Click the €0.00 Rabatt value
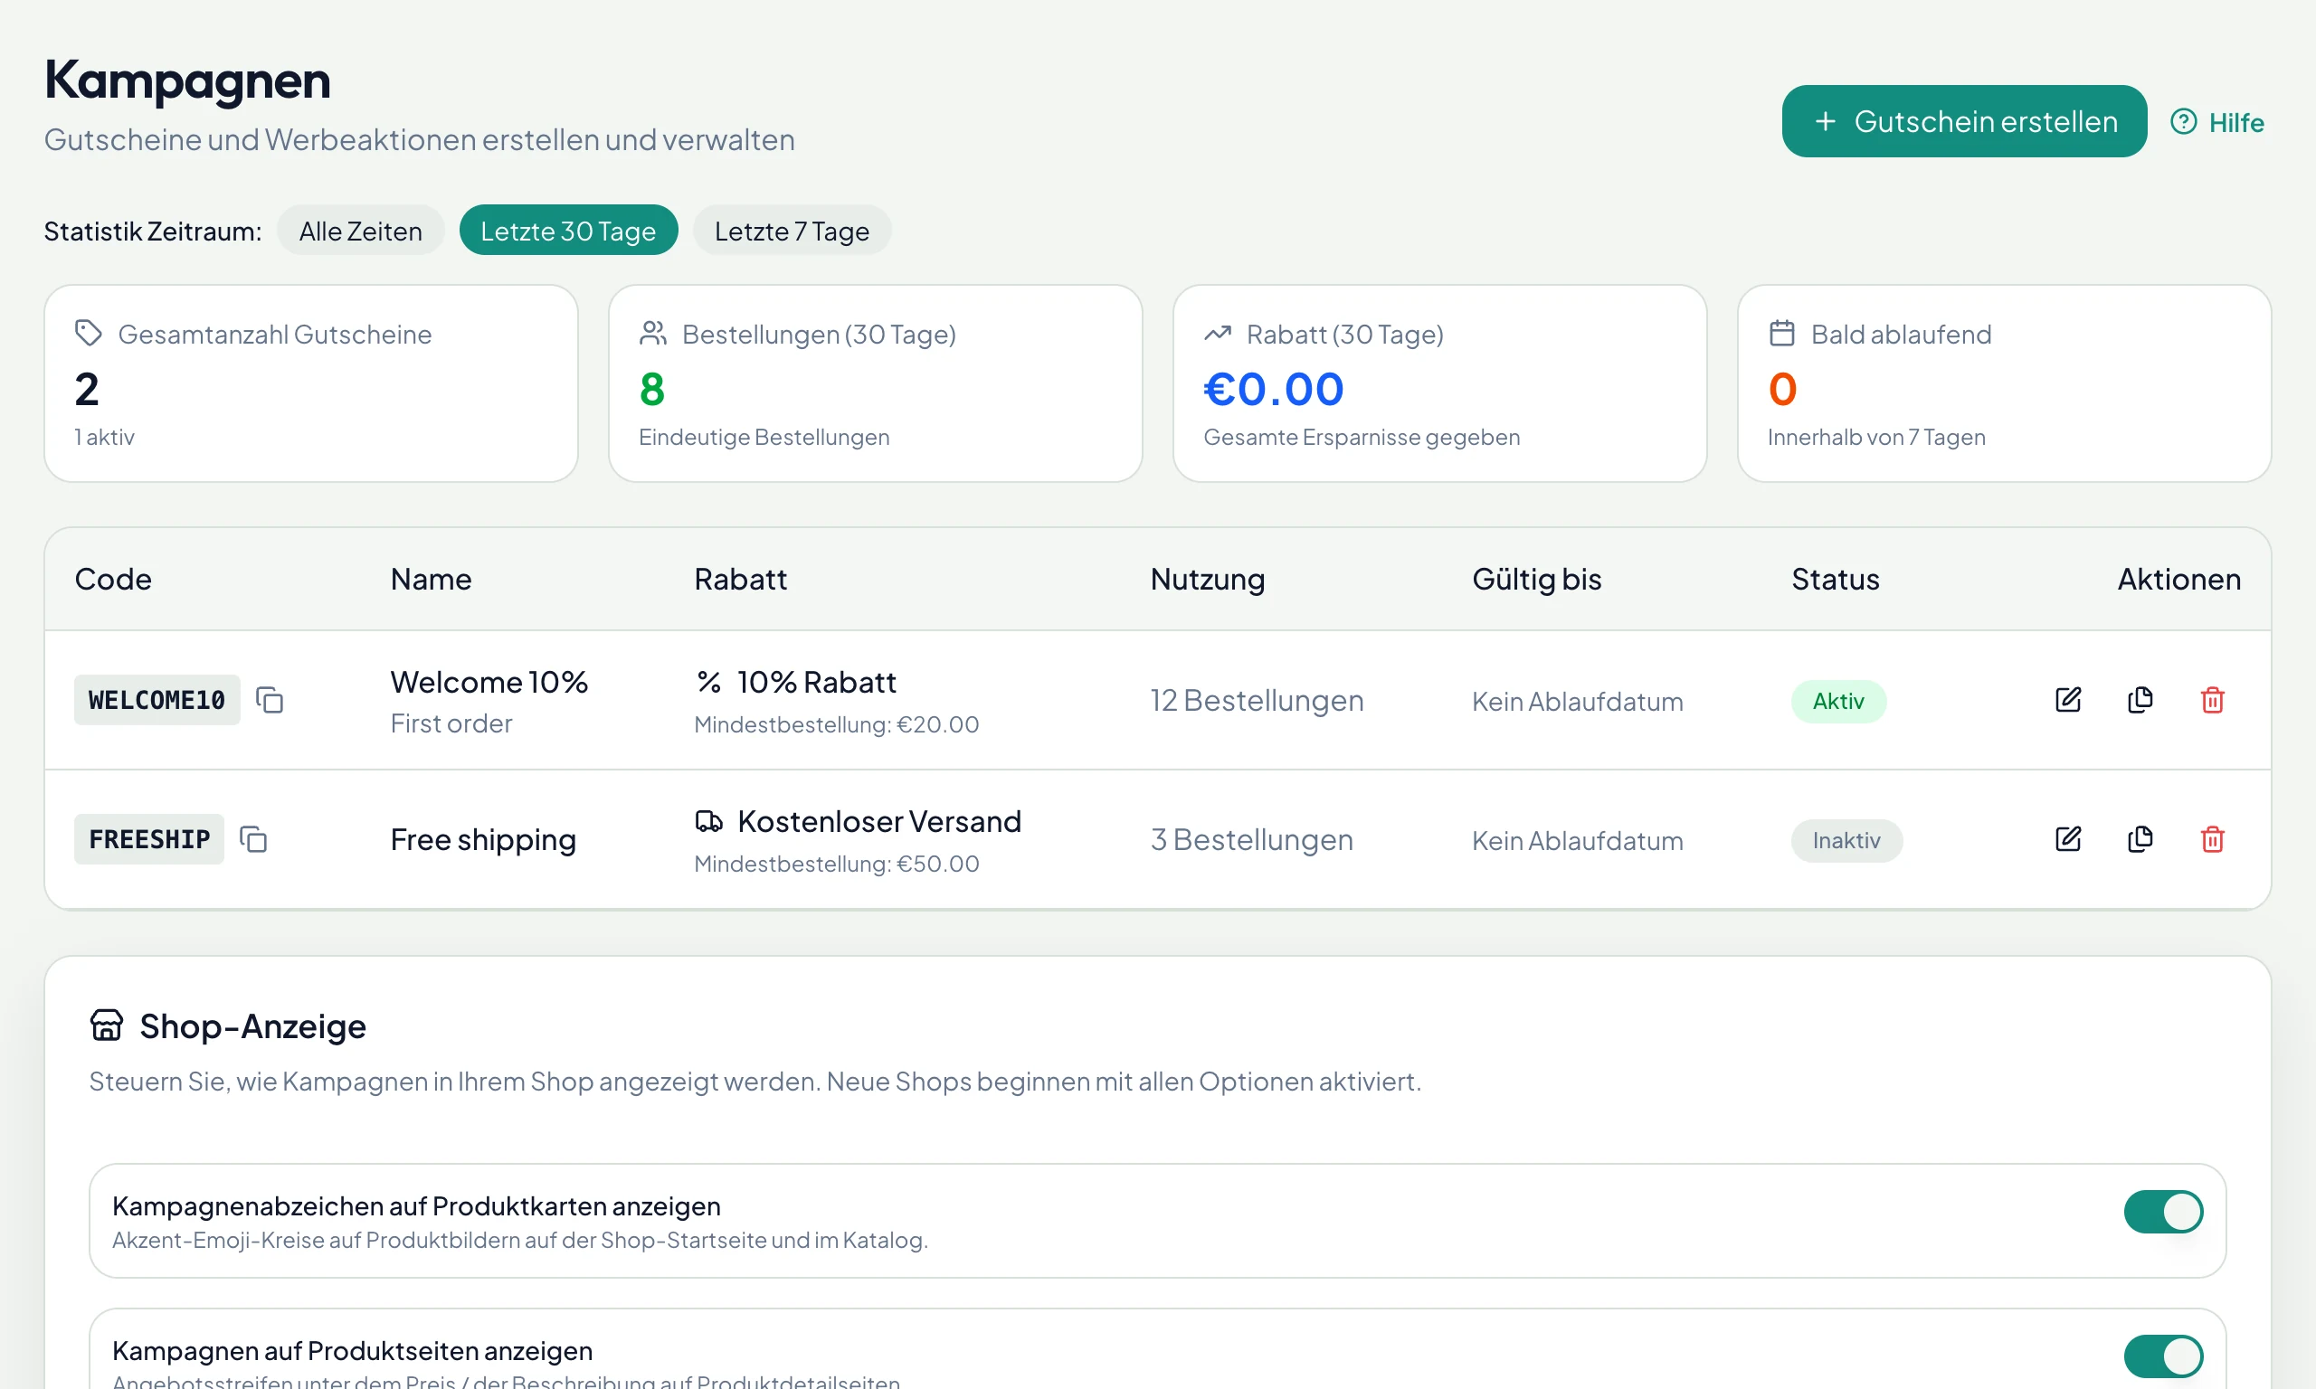 (1273, 390)
